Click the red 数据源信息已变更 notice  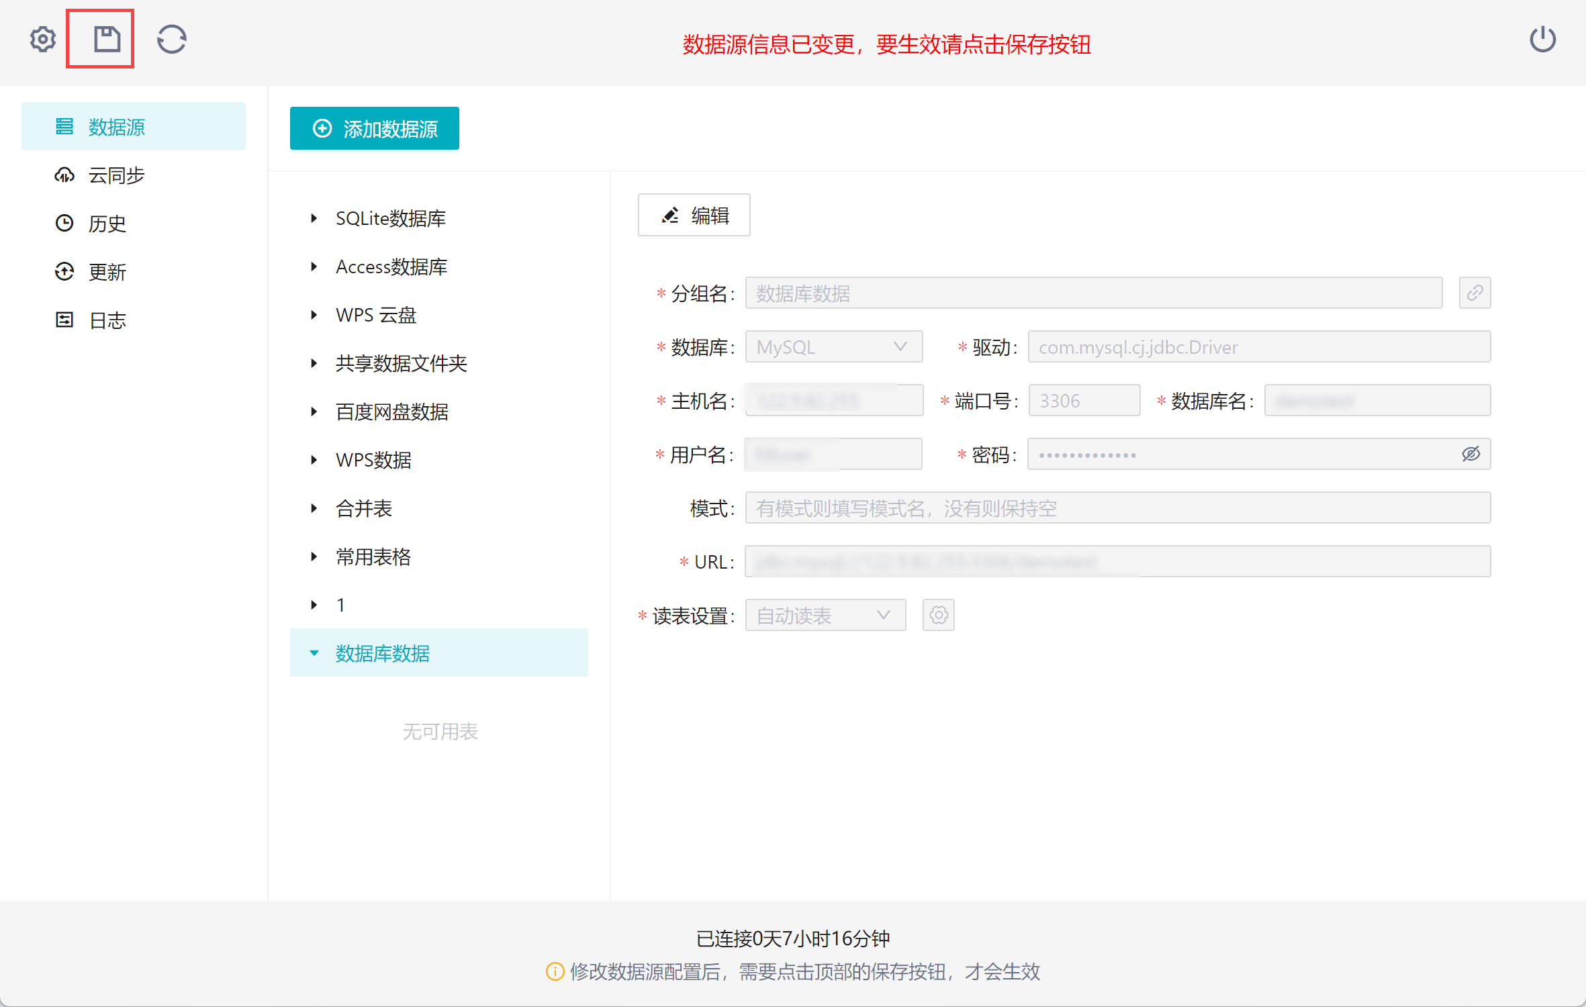coord(887,44)
